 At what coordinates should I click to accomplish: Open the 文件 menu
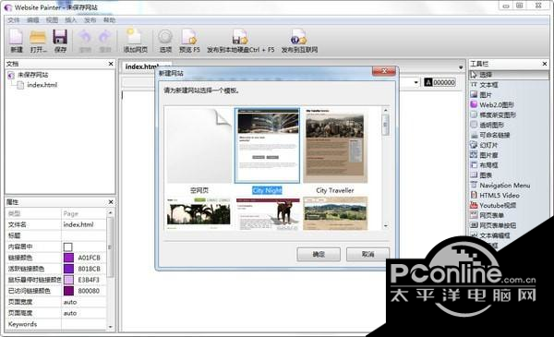[14, 20]
